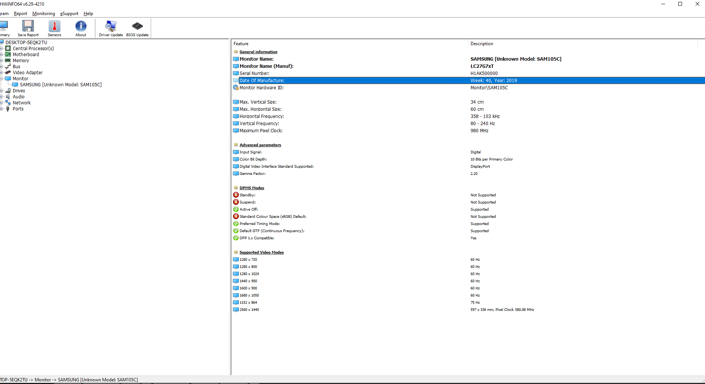Screen dimensions: 705x384
Task: Select the 1680 x 1050 video mode
Action: [x=468, y=295]
